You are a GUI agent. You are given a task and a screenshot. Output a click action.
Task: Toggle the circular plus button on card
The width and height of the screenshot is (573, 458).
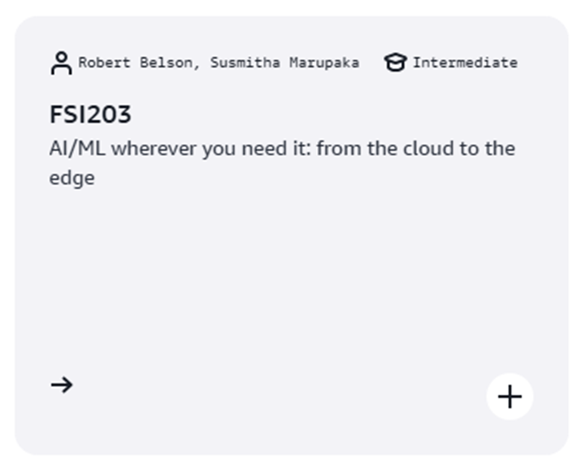(x=510, y=396)
